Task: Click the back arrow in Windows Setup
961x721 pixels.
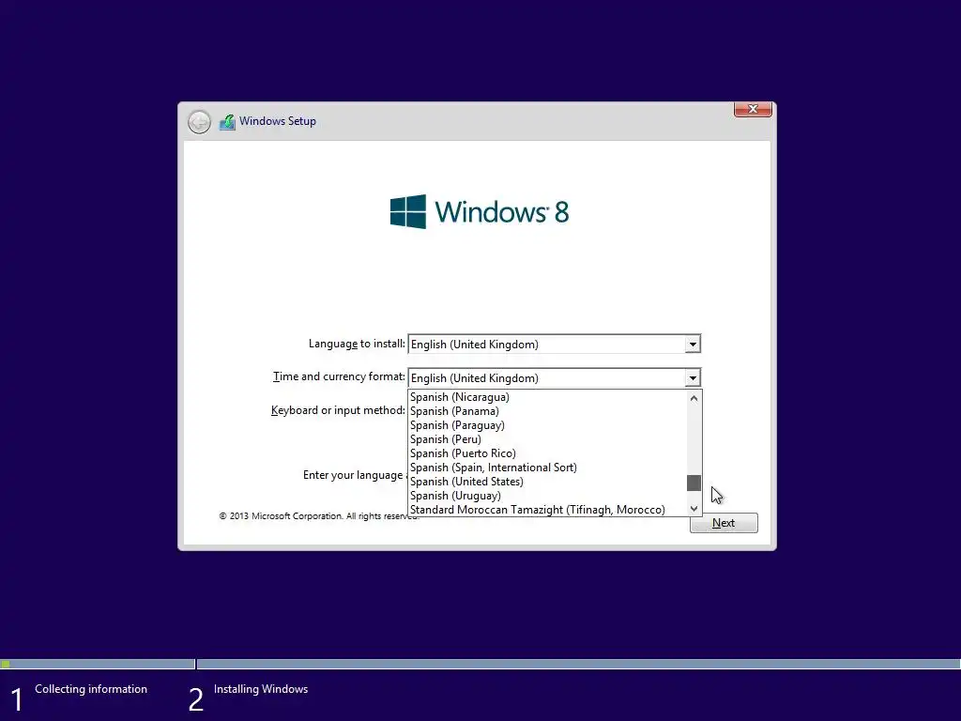Action: (199, 122)
